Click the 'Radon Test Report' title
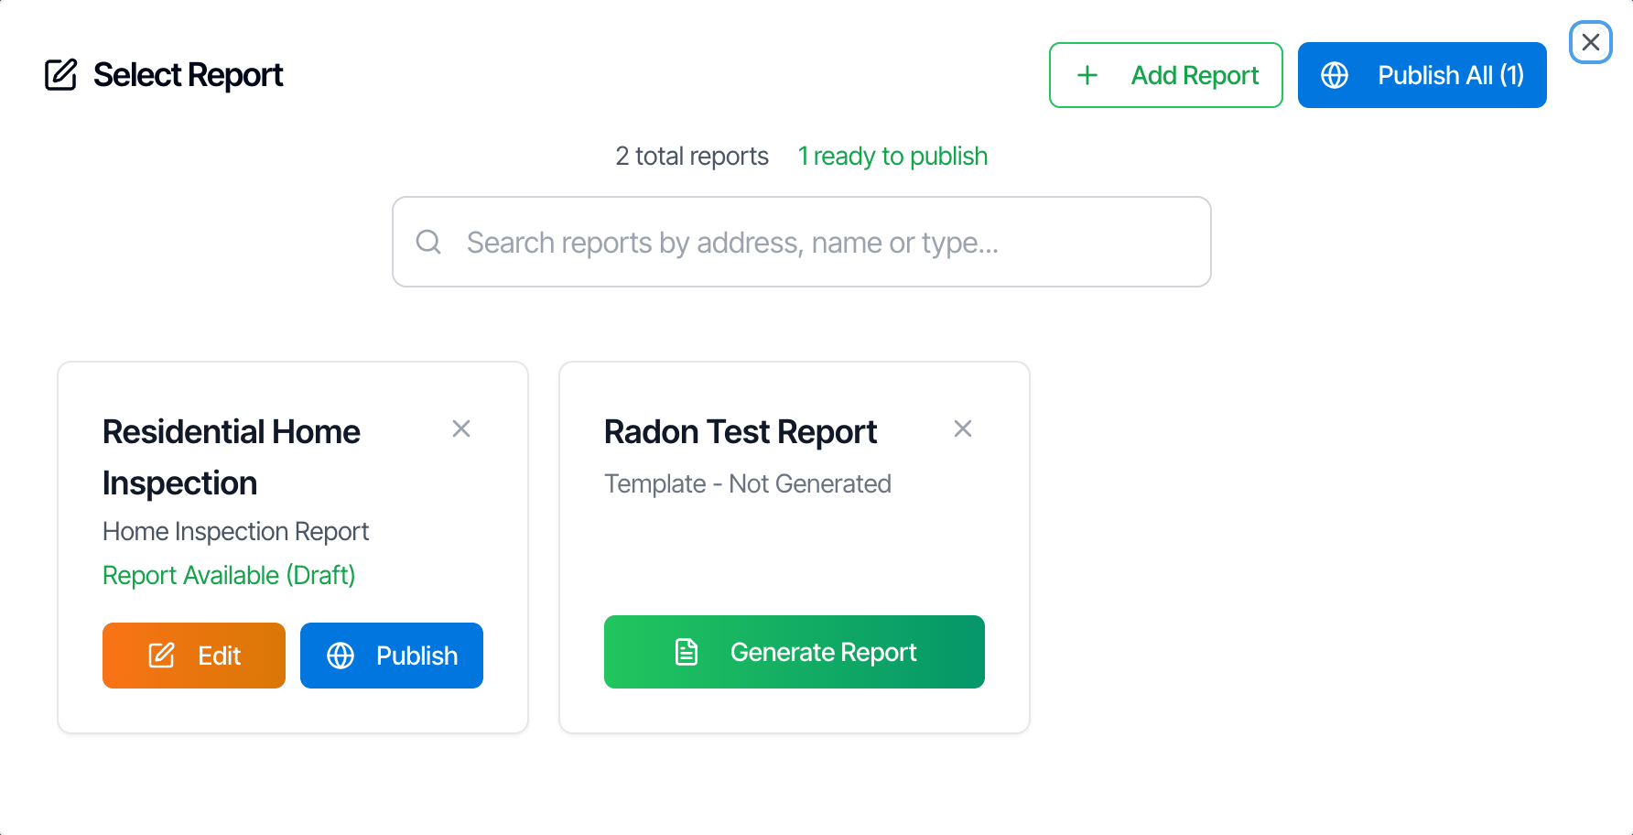The width and height of the screenshot is (1633, 835). (x=741, y=432)
